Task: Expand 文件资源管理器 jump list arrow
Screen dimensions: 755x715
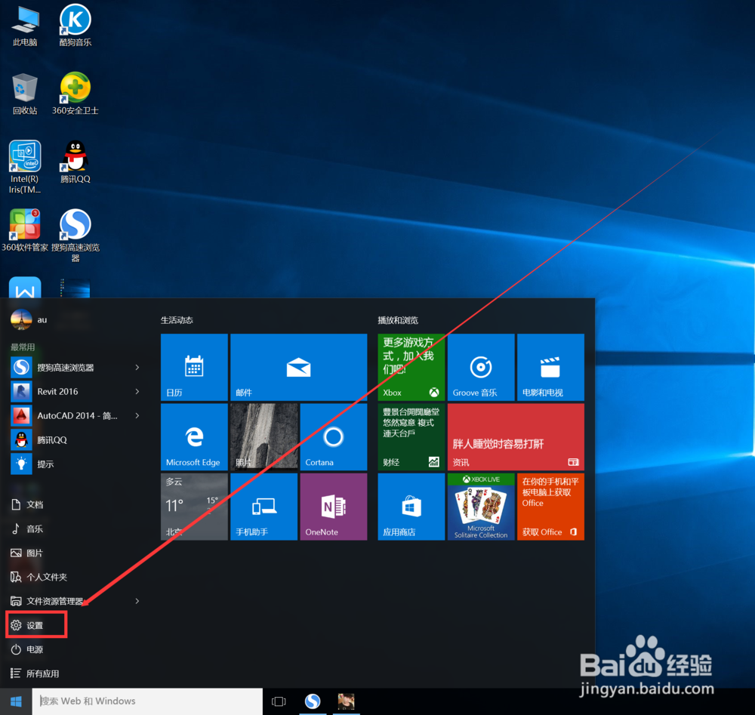Action: [x=137, y=601]
